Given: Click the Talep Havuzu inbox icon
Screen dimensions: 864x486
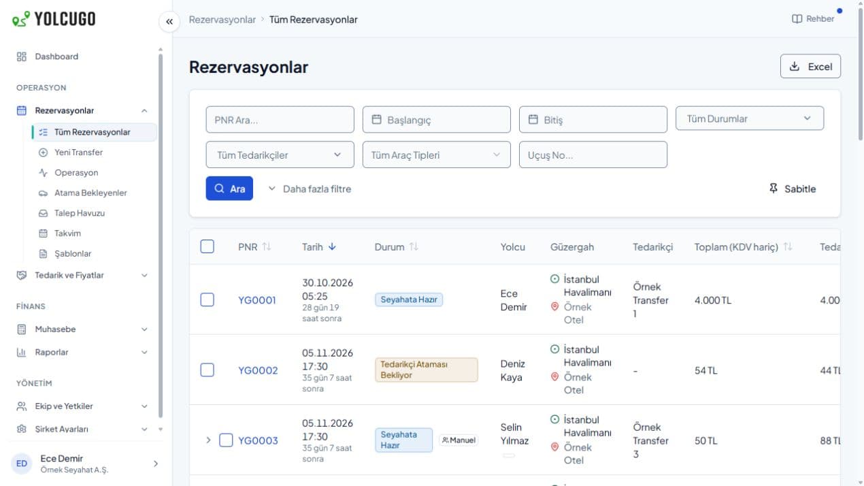Looking at the screenshot, I should point(44,213).
